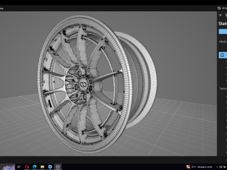Toggle the checked wireframe mesh checkbox
This screenshot has height=170, width=227.
coord(222,55)
